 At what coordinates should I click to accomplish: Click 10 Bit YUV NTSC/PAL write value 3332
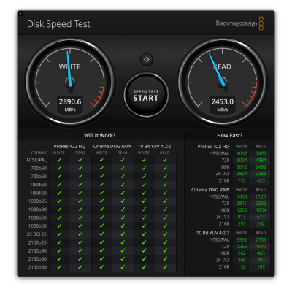242,240
